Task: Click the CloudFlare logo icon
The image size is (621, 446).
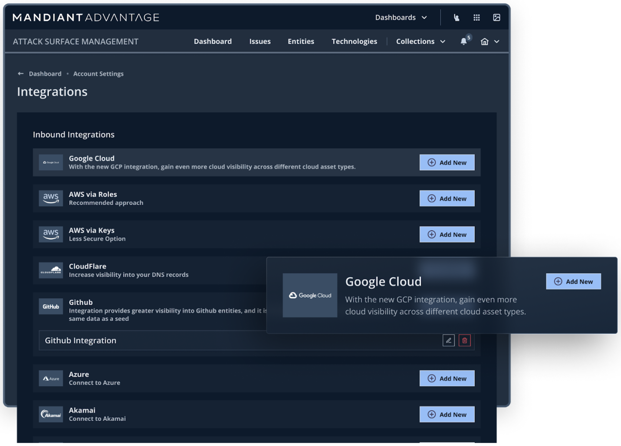Action: pos(51,270)
